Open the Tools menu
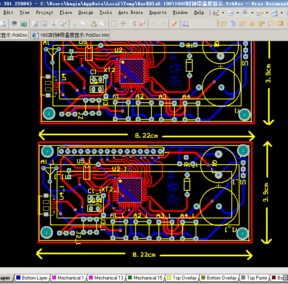Image resolution: width=288 pixels, height=284 pixels. tap(106, 13)
